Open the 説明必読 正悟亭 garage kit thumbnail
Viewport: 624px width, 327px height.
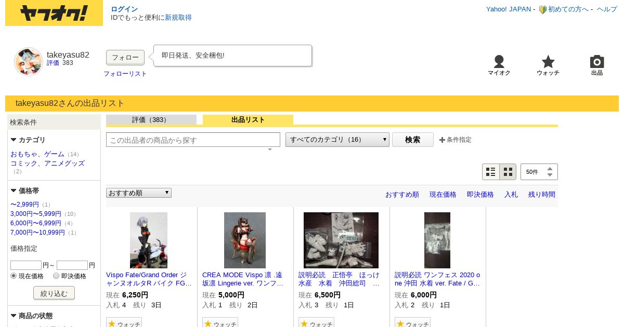pos(341,240)
